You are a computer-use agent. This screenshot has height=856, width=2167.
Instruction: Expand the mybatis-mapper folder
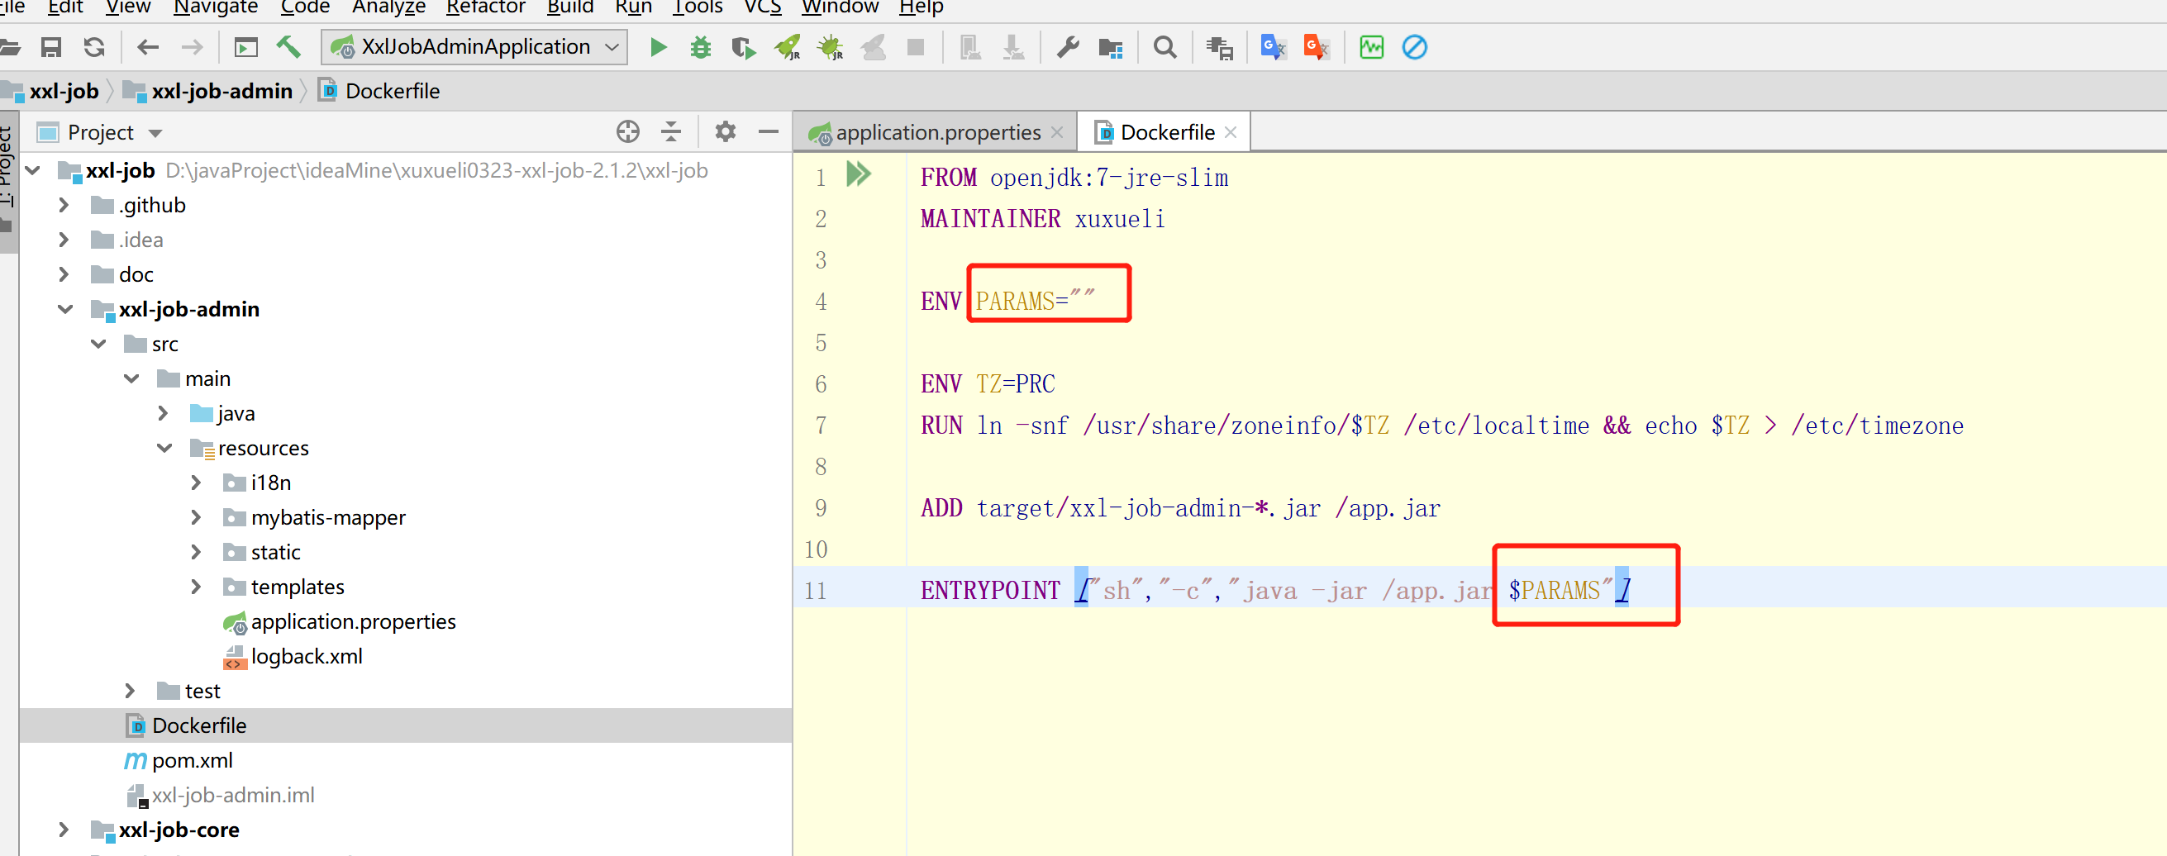196,518
